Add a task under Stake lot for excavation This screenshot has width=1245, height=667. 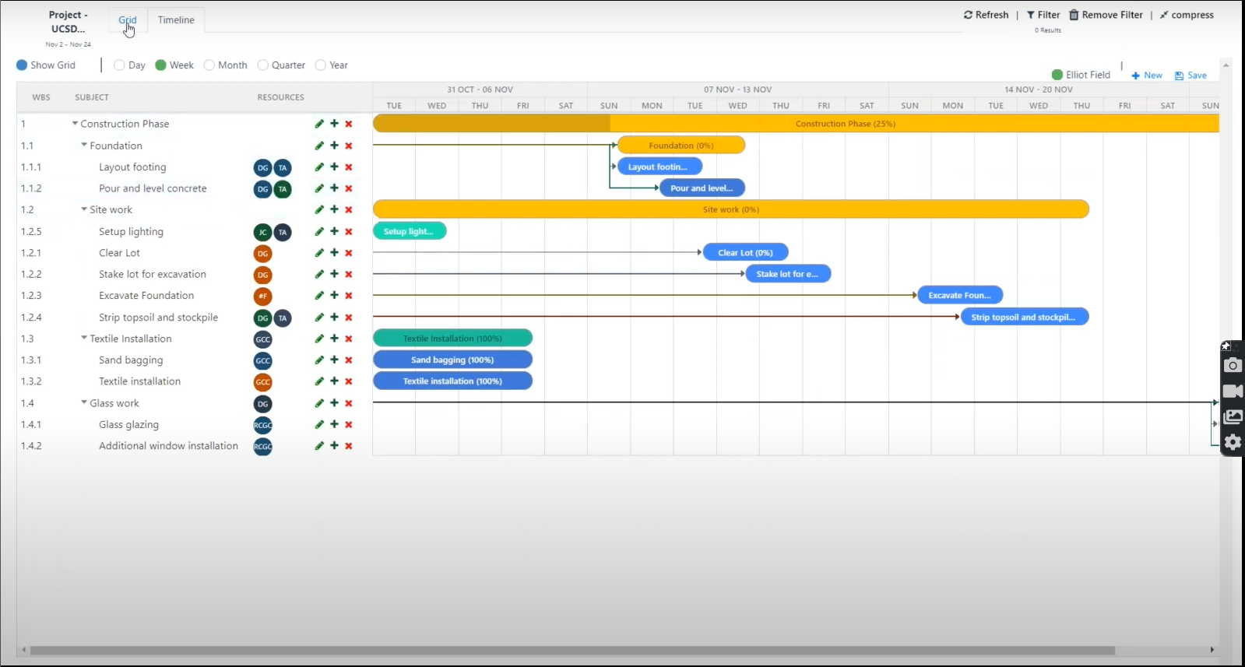[334, 274]
